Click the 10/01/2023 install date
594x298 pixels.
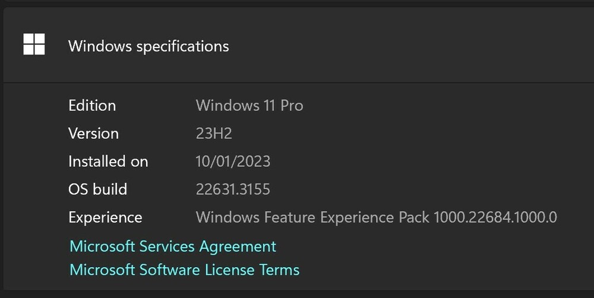click(x=233, y=161)
